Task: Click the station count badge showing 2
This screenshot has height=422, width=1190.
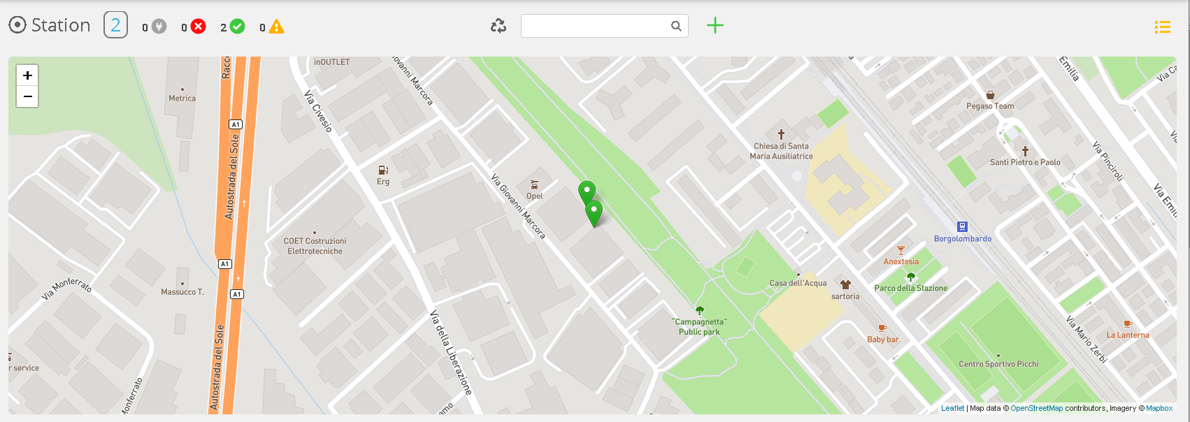Action: 116,25
